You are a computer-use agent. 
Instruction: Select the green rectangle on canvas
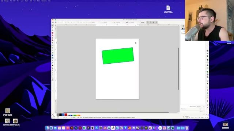pyautogui.click(x=118, y=56)
